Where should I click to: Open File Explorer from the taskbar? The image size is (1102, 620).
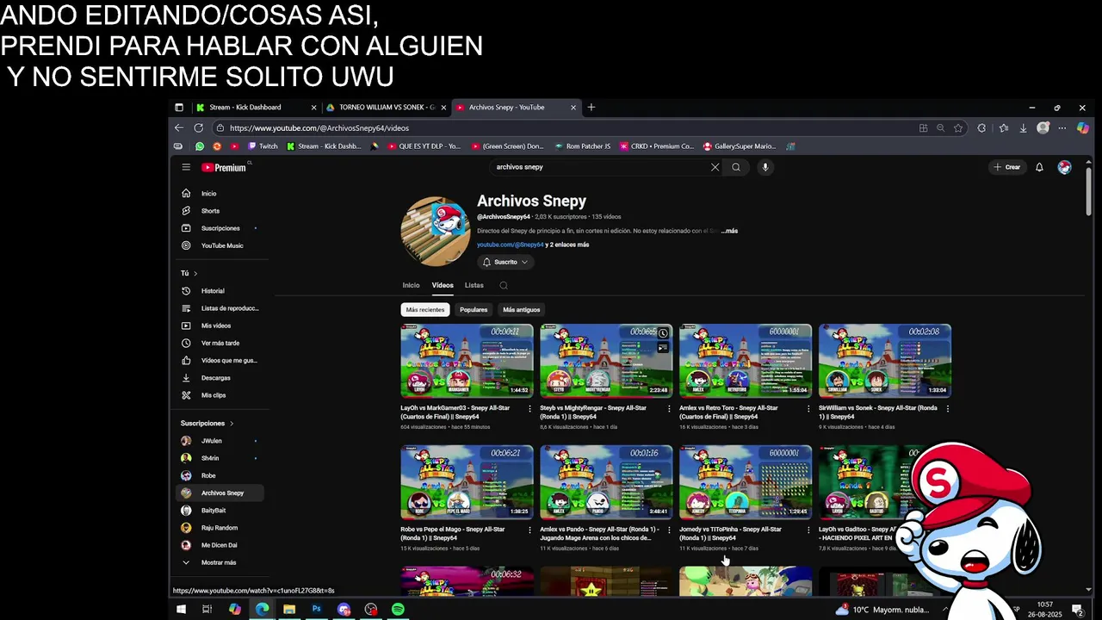point(289,610)
